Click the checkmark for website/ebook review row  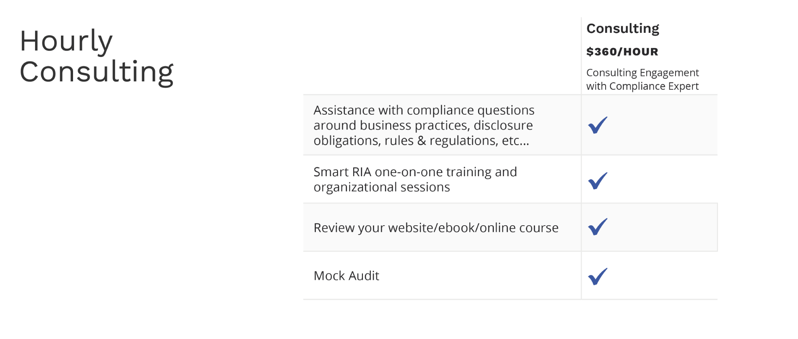[x=597, y=227]
